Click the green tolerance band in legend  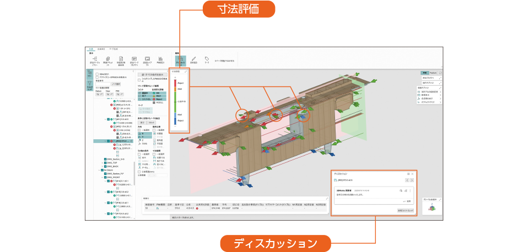click(x=175, y=101)
